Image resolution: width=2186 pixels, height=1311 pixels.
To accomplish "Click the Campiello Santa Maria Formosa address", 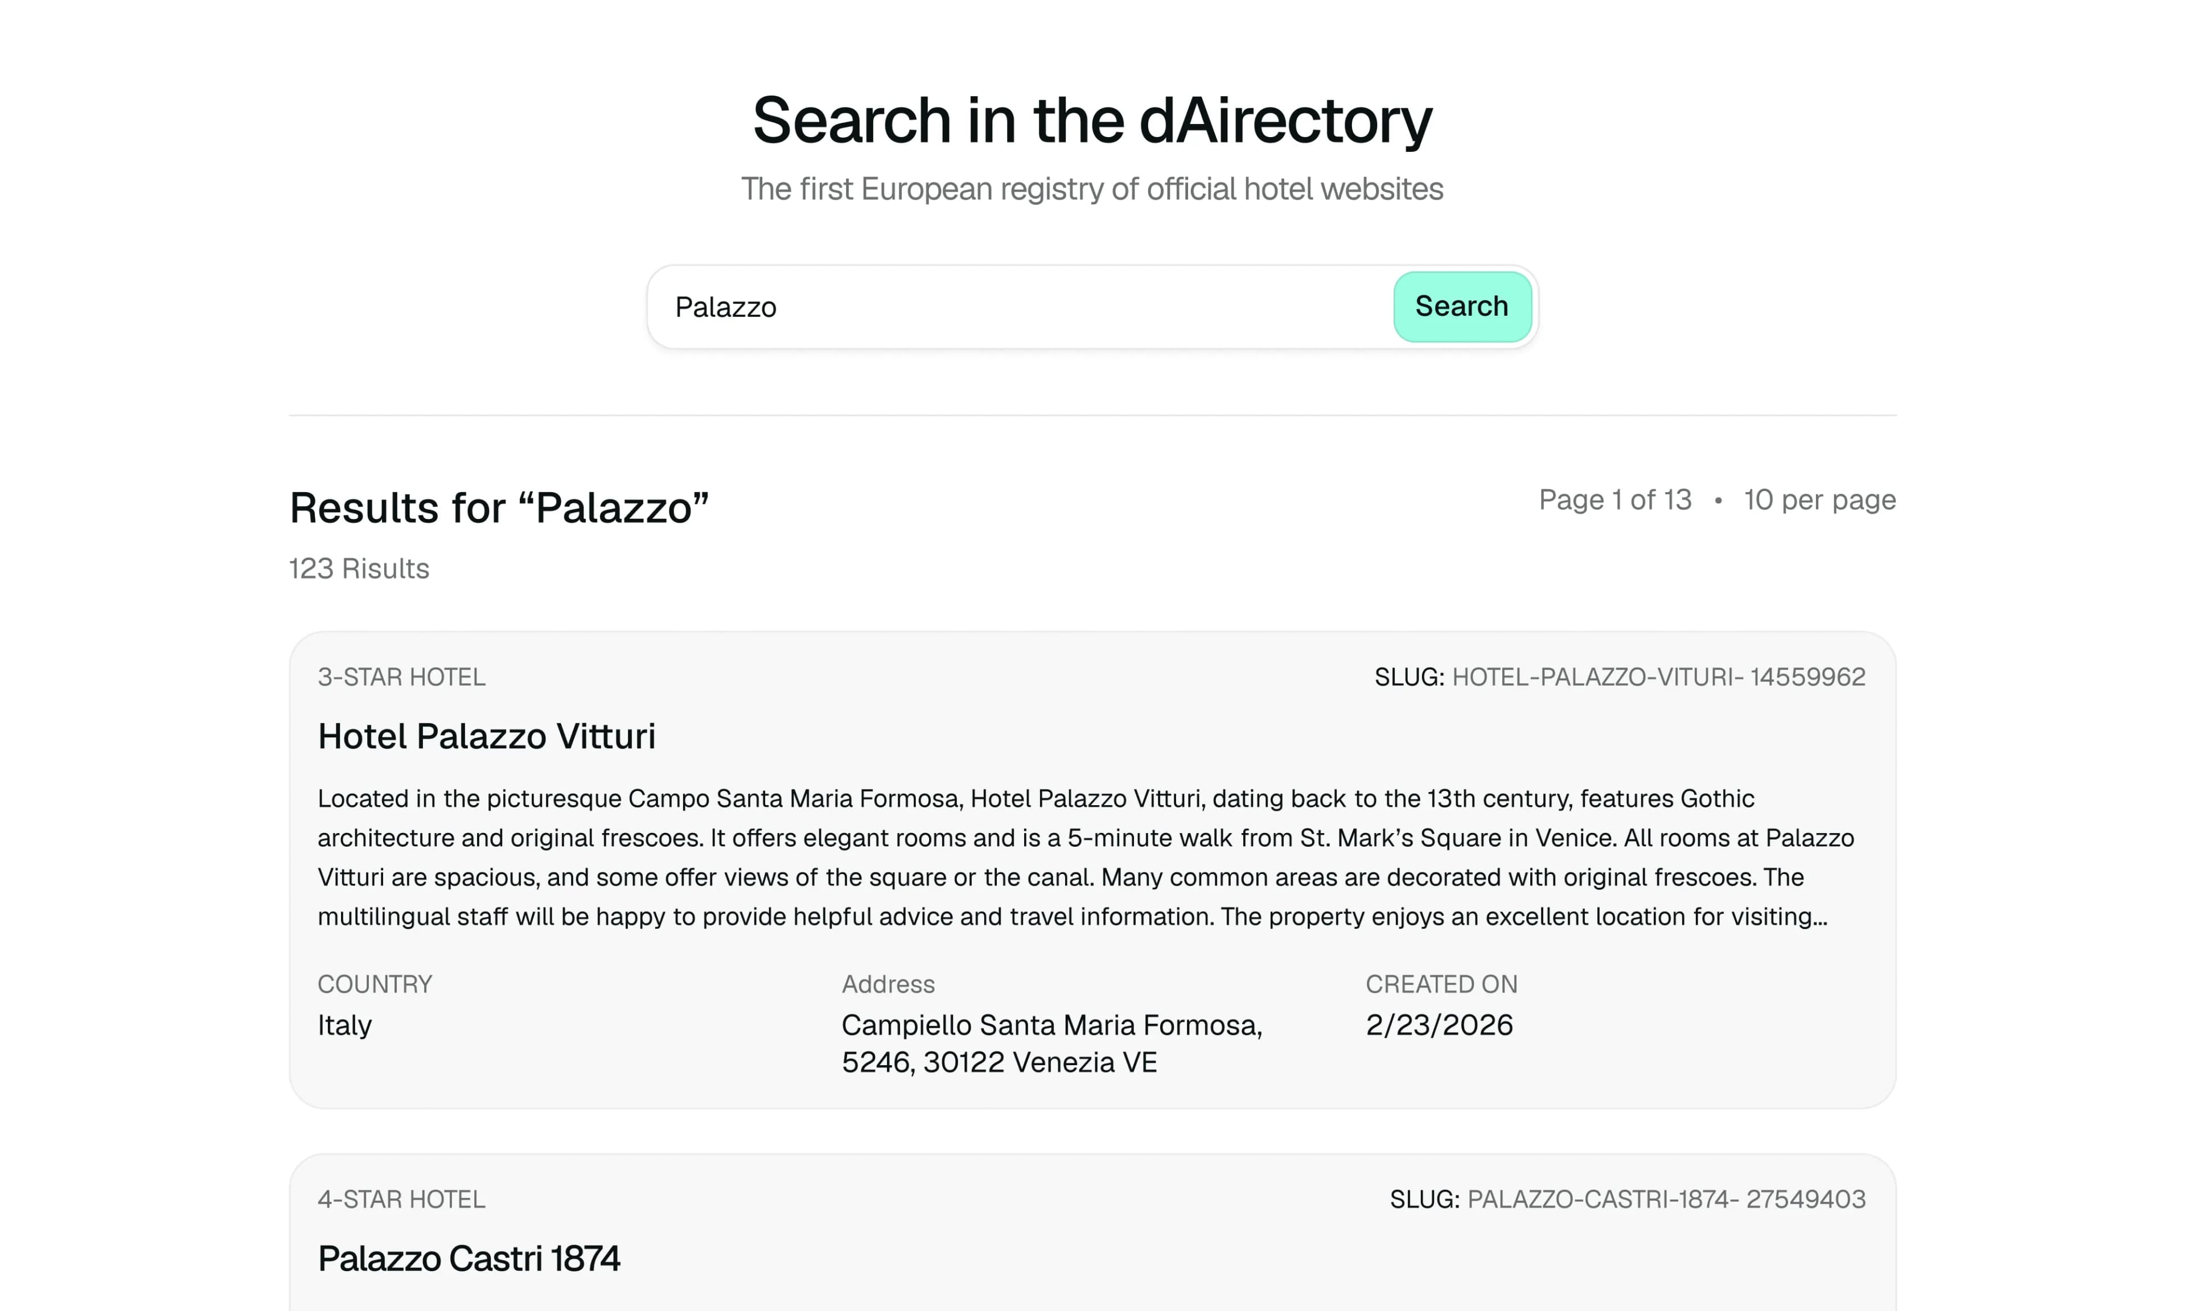I will click(1051, 1042).
